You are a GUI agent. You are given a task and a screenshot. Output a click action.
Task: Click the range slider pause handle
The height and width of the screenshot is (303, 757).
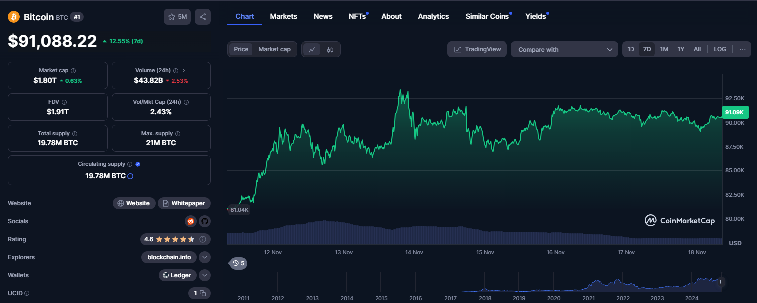pos(721,282)
